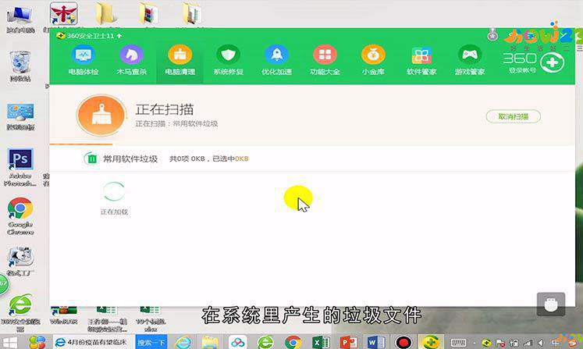
Task: Open Baidu cloud icon in taskbar
Action: (237, 342)
